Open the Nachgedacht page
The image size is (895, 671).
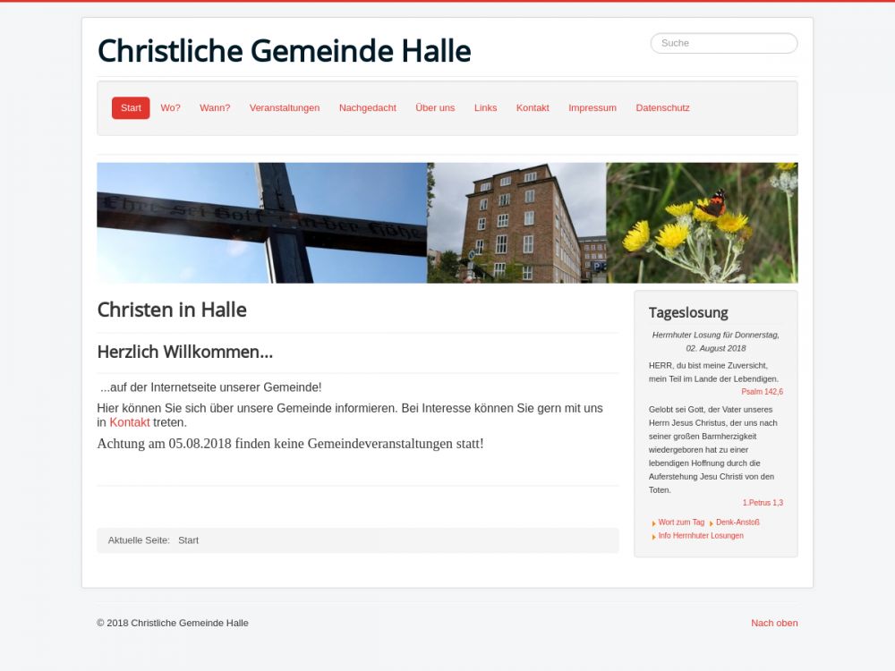pyautogui.click(x=368, y=108)
